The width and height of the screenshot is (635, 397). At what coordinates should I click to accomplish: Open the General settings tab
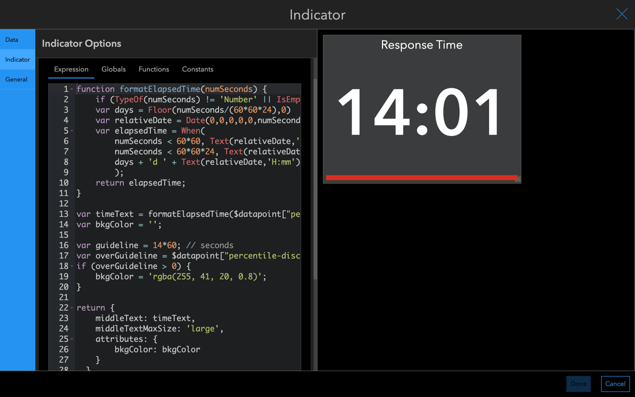(16, 79)
